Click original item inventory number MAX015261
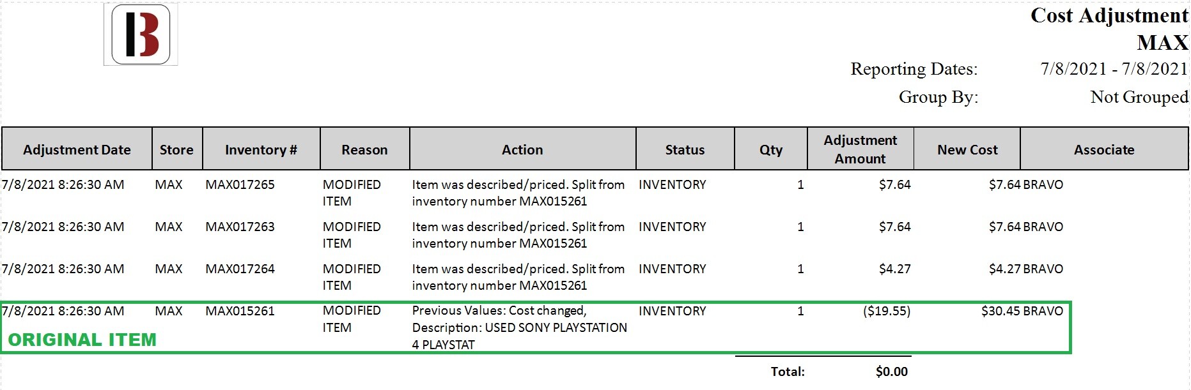Viewport: 1191px width, 390px height. click(x=240, y=311)
